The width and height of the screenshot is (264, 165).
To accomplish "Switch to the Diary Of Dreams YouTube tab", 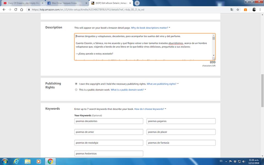I will (x=23, y=3).
